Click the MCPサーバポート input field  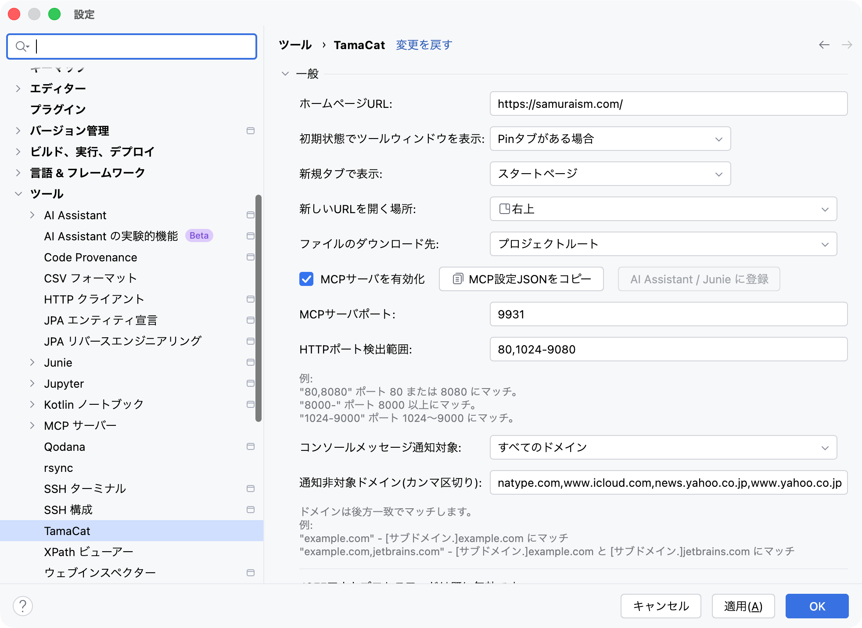point(668,314)
